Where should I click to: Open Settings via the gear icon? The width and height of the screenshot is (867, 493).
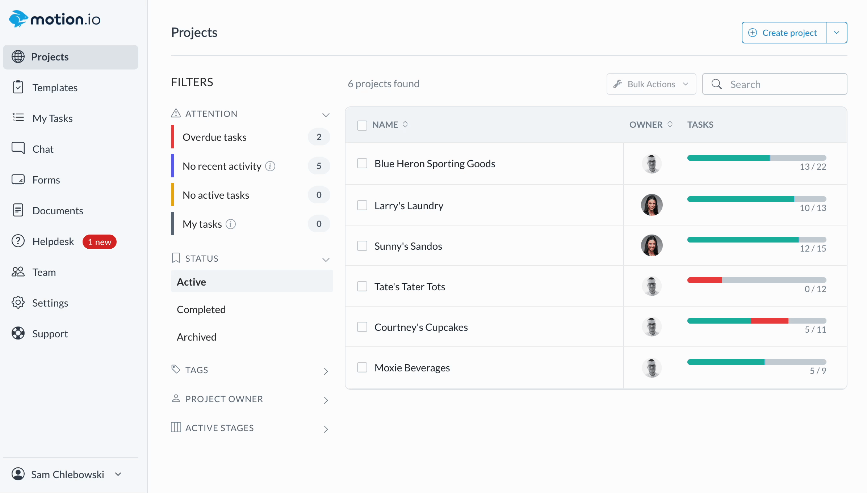pos(18,303)
